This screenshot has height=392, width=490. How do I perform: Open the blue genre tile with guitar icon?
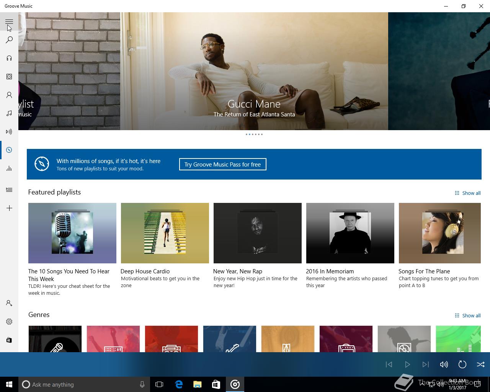(230, 339)
